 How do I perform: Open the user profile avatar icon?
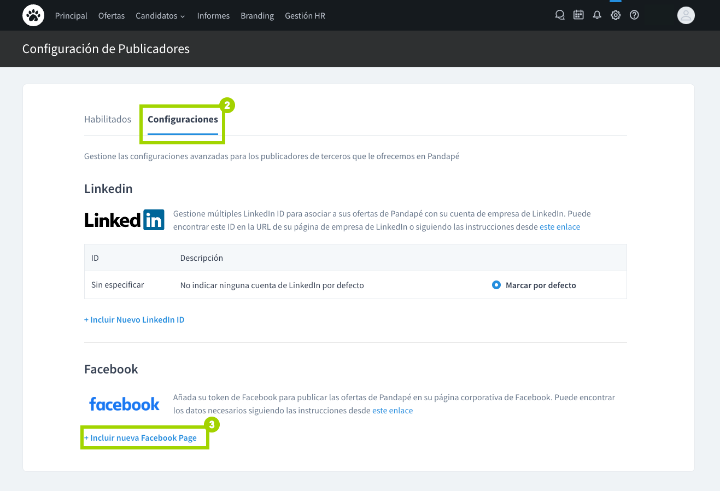[686, 15]
